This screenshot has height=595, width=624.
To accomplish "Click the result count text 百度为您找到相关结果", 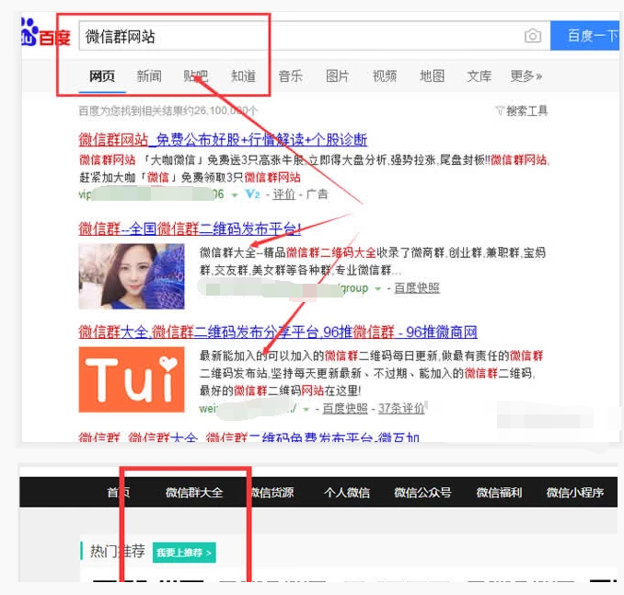I will point(168,111).
